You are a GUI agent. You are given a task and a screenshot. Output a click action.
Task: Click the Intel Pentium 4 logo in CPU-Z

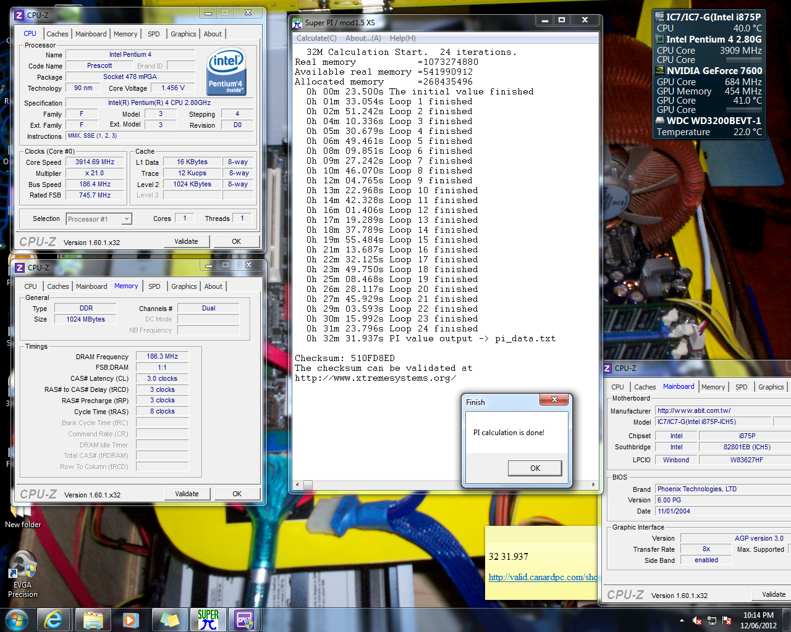click(227, 71)
